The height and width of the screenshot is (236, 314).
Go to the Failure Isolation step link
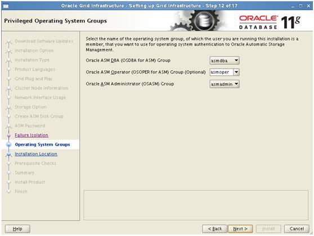coord(32,135)
